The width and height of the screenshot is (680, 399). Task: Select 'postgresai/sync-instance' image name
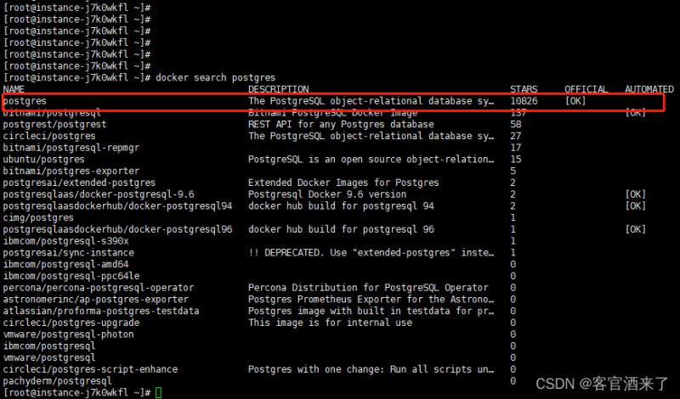pos(69,254)
